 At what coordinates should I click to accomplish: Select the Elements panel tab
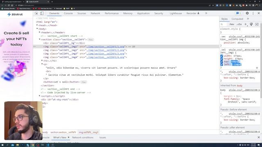click(54, 13)
